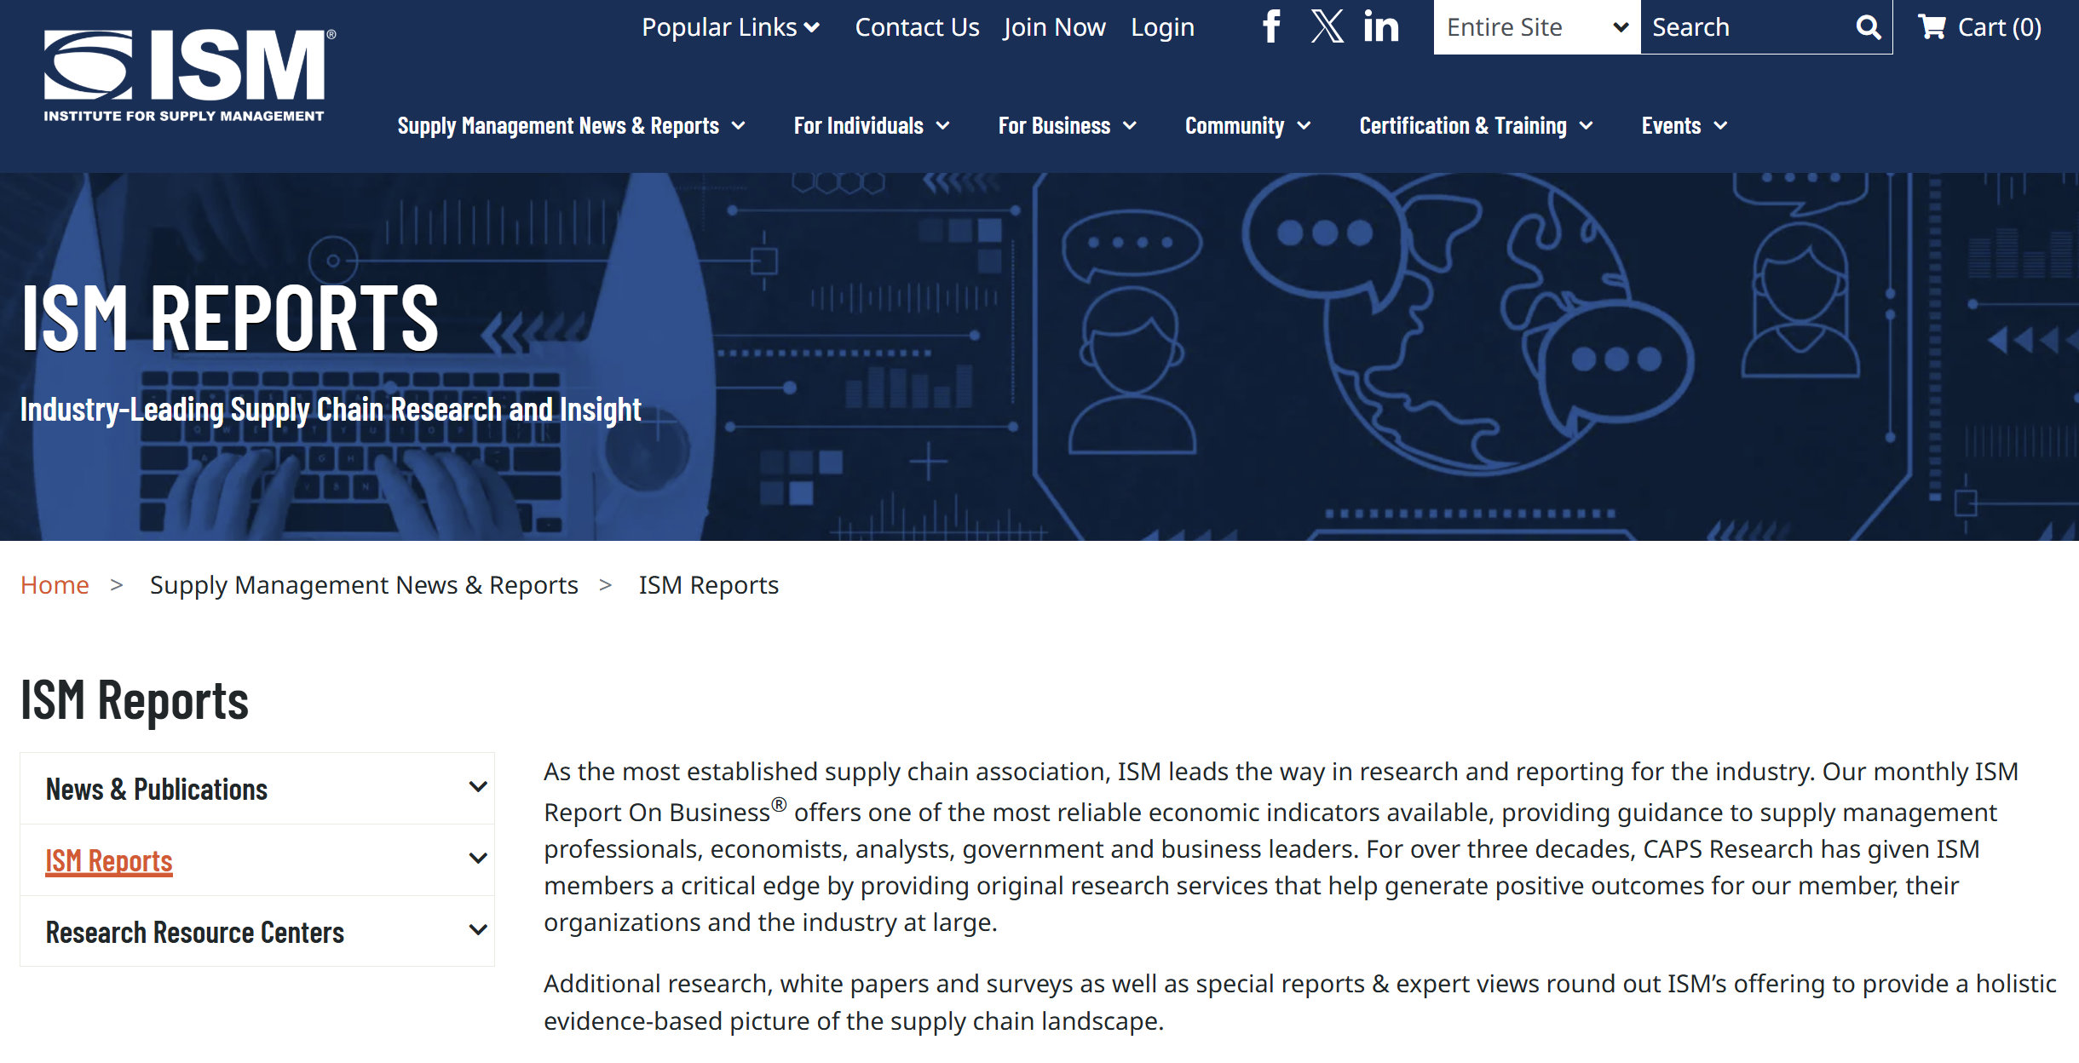The width and height of the screenshot is (2079, 1063).
Task: Open ISM's X (Twitter) icon
Action: [x=1327, y=26]
